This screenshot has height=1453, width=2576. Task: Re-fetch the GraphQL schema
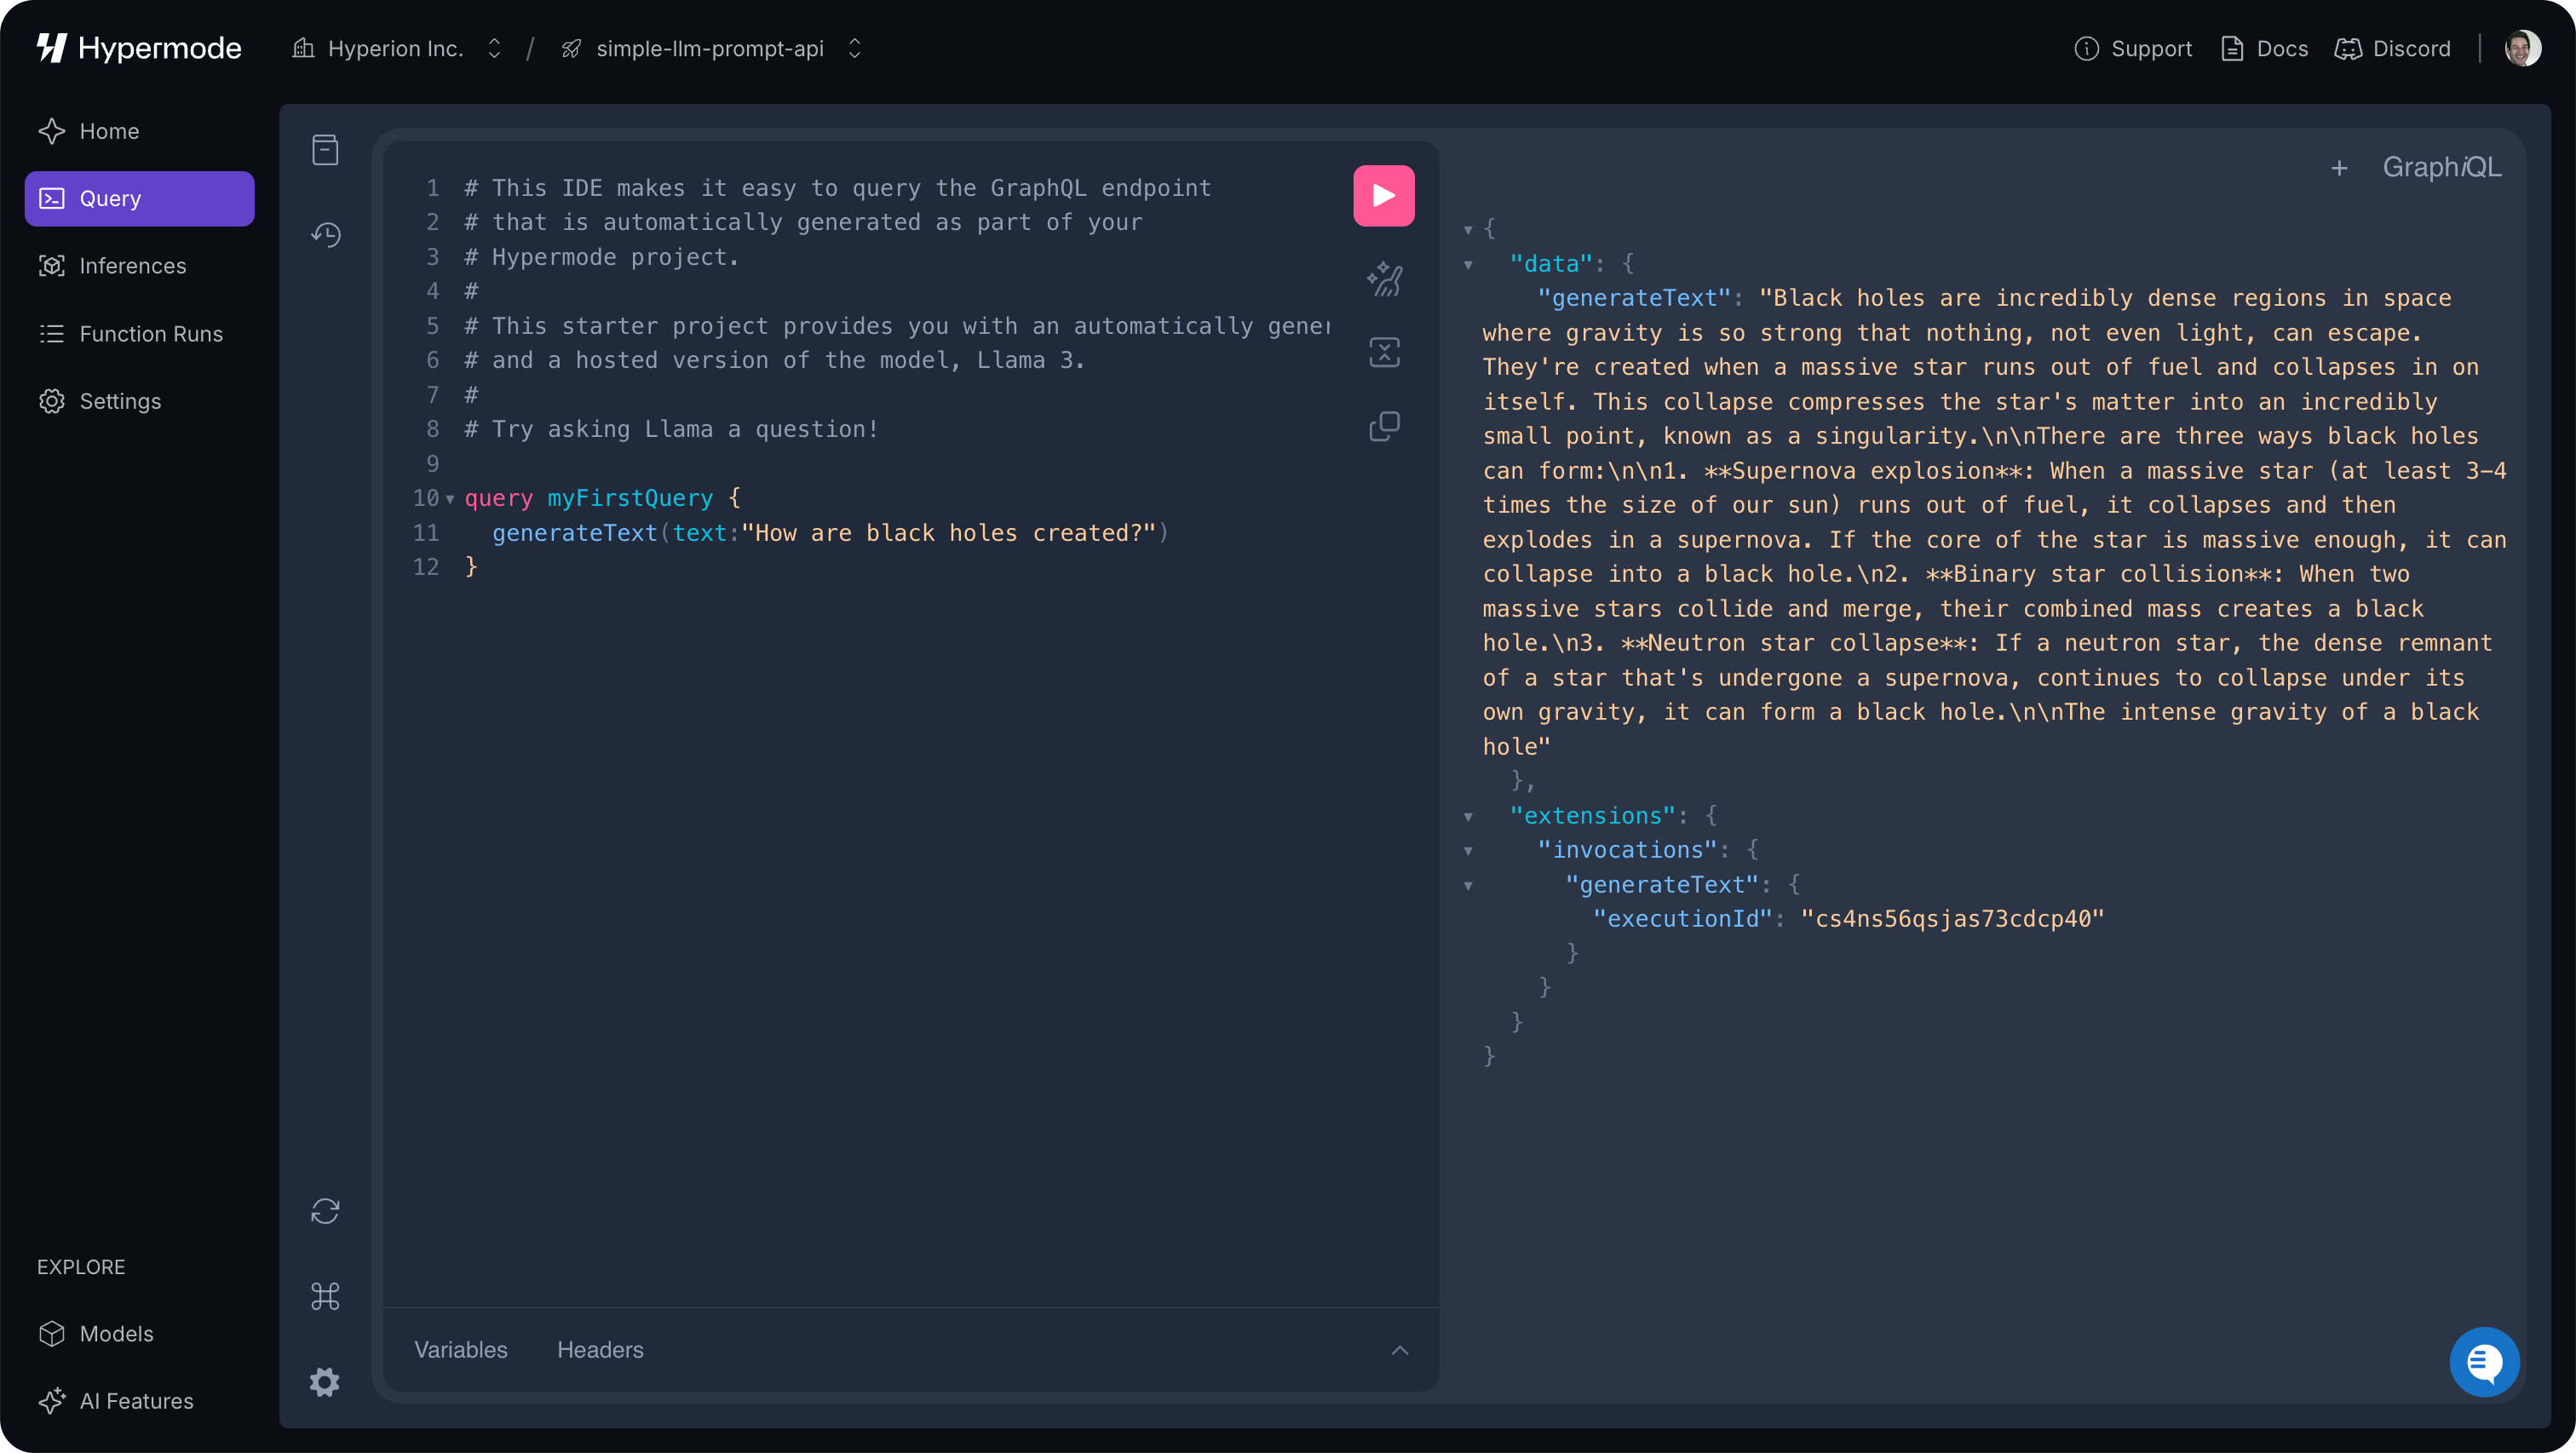(325, 1211)
